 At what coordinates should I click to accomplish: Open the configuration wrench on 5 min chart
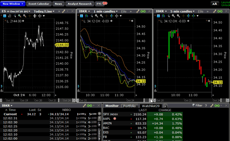[214, 11]
